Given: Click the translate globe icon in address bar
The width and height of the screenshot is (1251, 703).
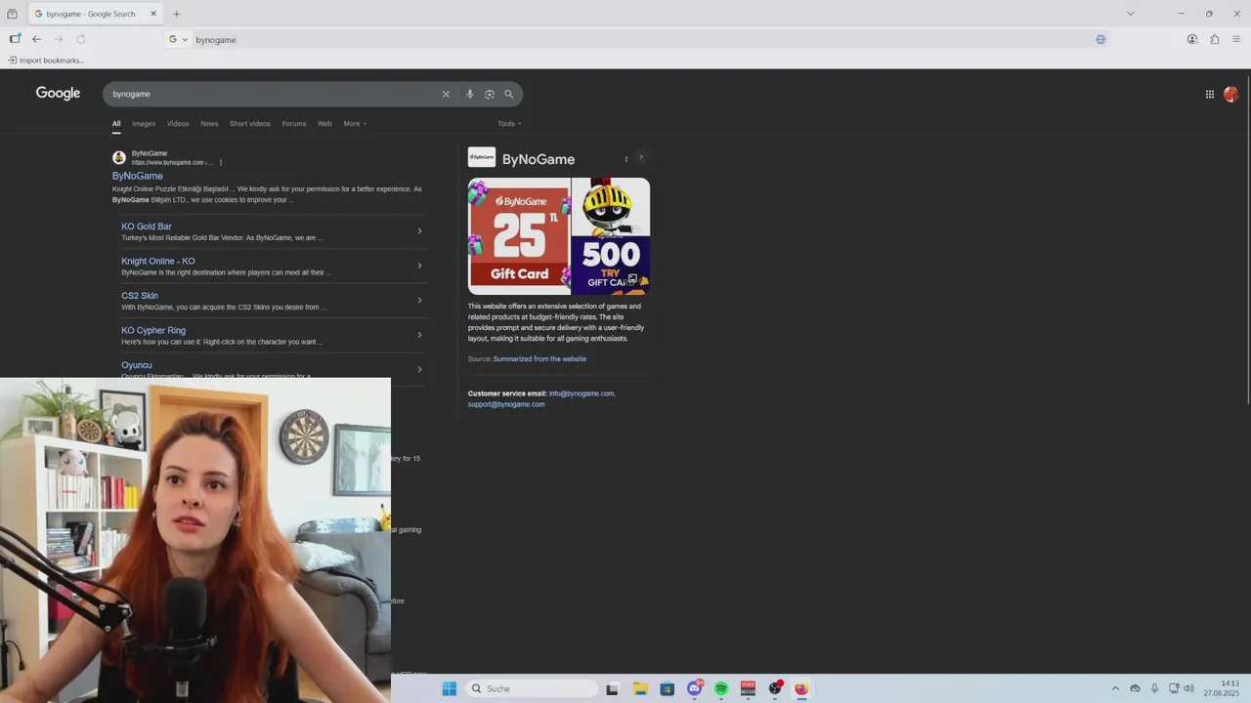Looking at the screenshot, I should click(x=1100, y=40).
